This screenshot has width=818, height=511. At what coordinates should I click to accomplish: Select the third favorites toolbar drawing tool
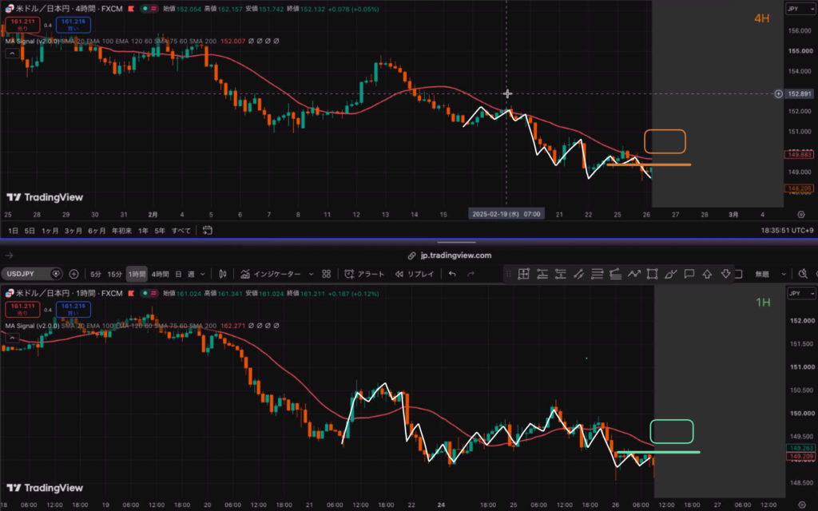pos(561,274)
